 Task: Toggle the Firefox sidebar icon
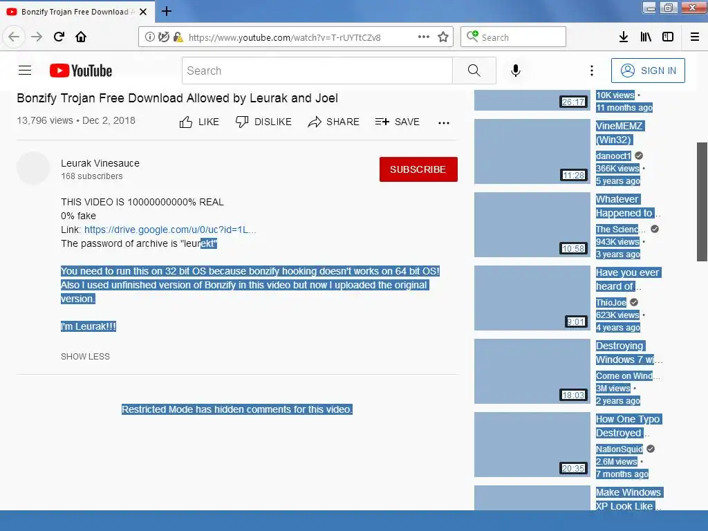668,37
